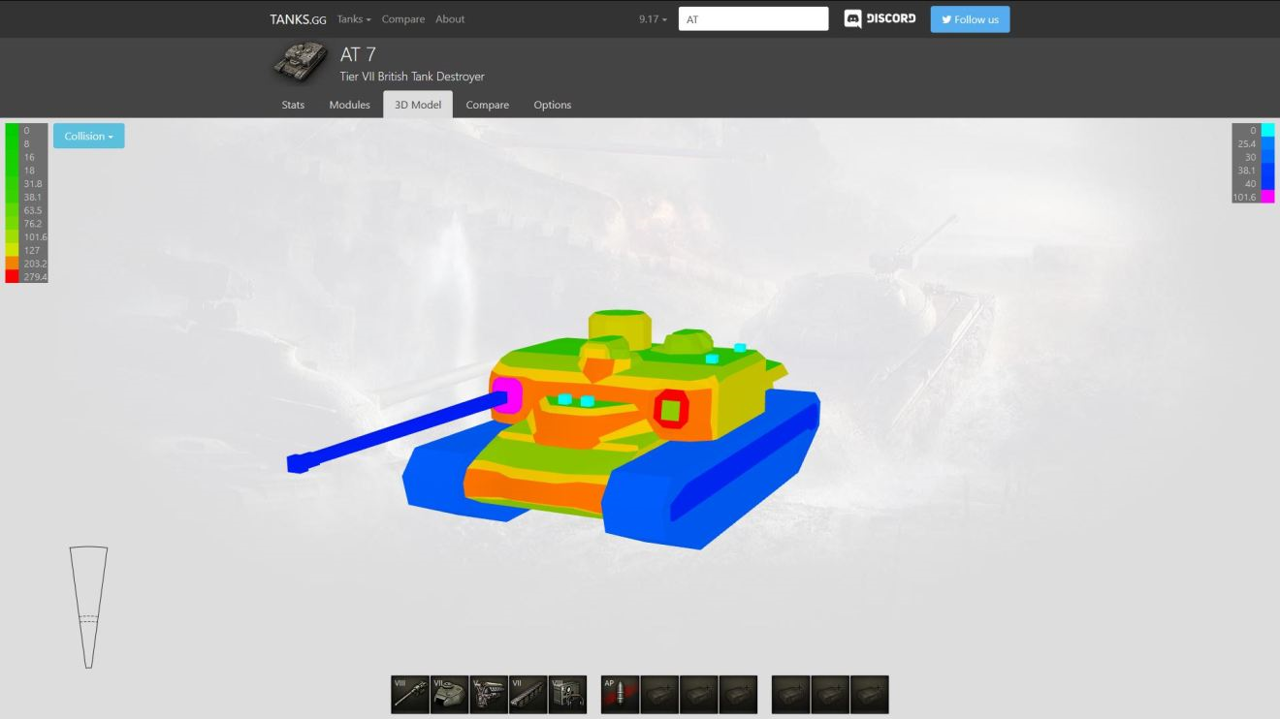This screenshot has height=719, width=1280.
Task: Pick the tier VIII radio module icon
Action: tap(567, 695)
